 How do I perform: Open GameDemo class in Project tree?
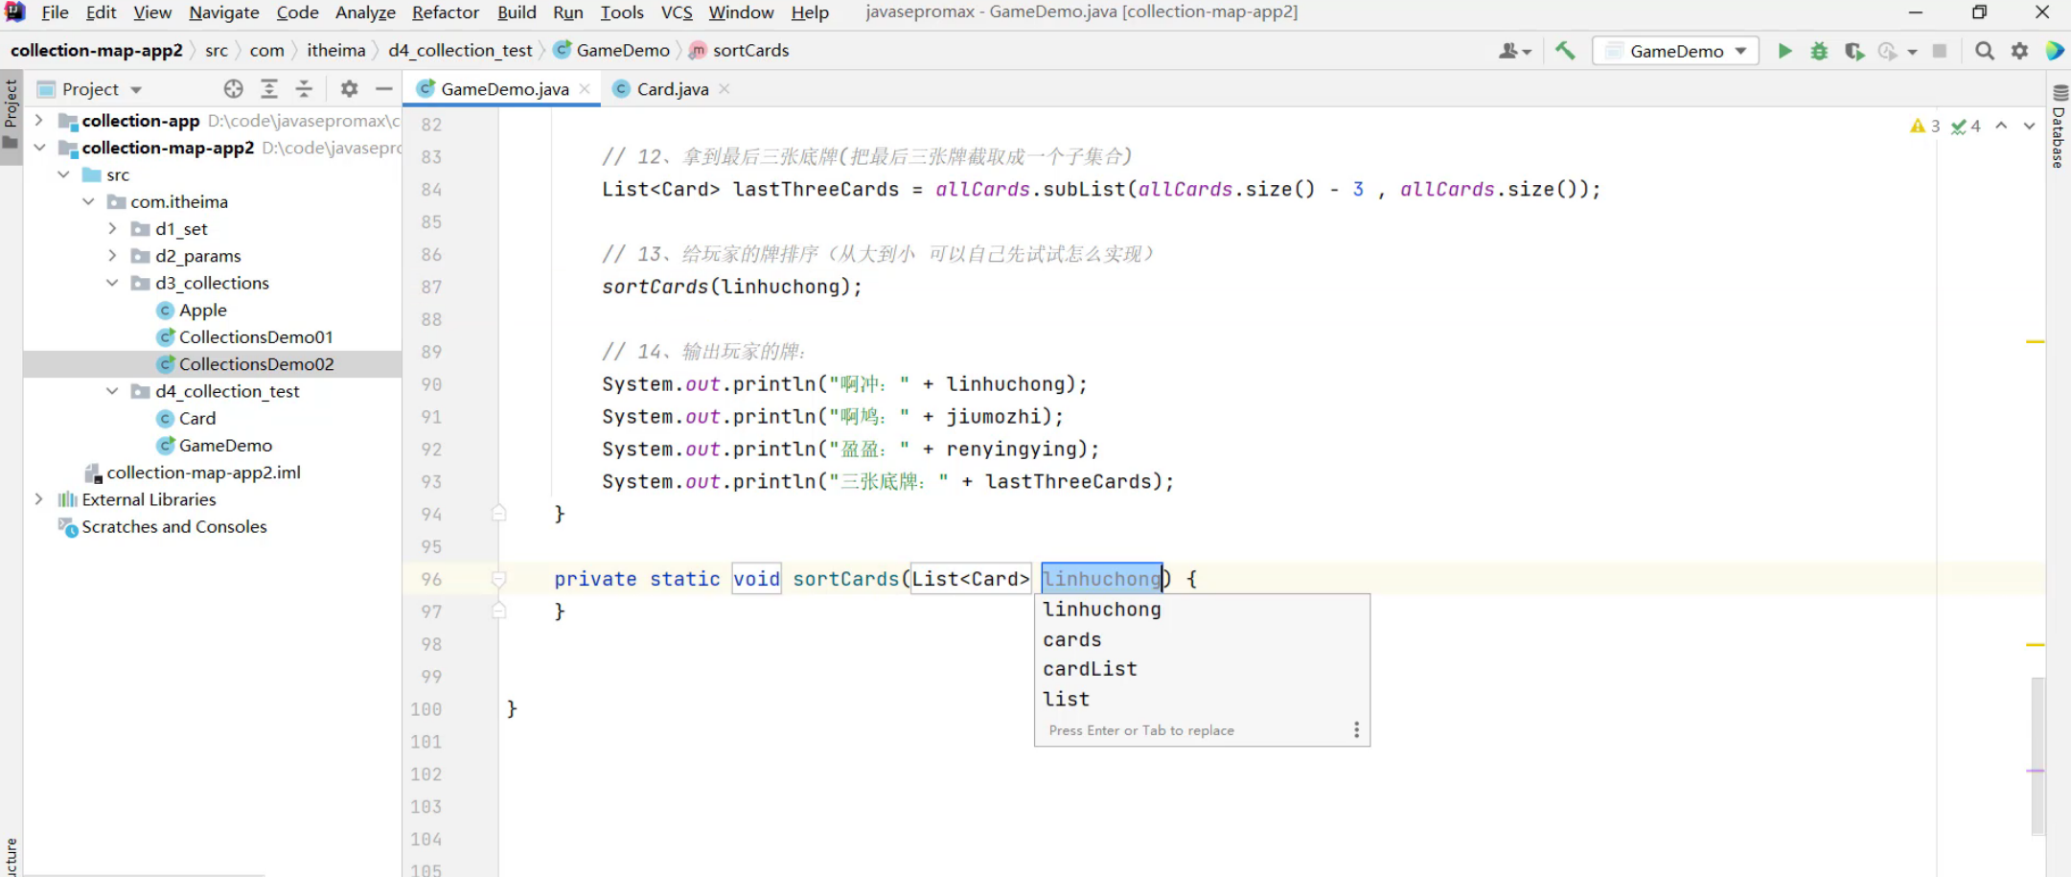[225, 446]
